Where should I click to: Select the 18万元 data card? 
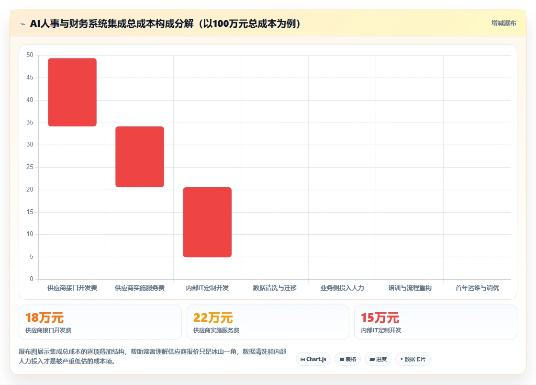click(x=100, y=322)
